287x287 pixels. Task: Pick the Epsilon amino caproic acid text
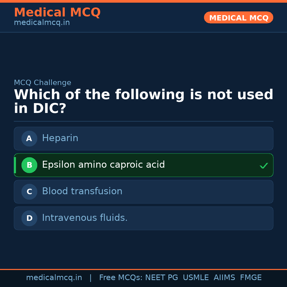click(x=103, y=165)
